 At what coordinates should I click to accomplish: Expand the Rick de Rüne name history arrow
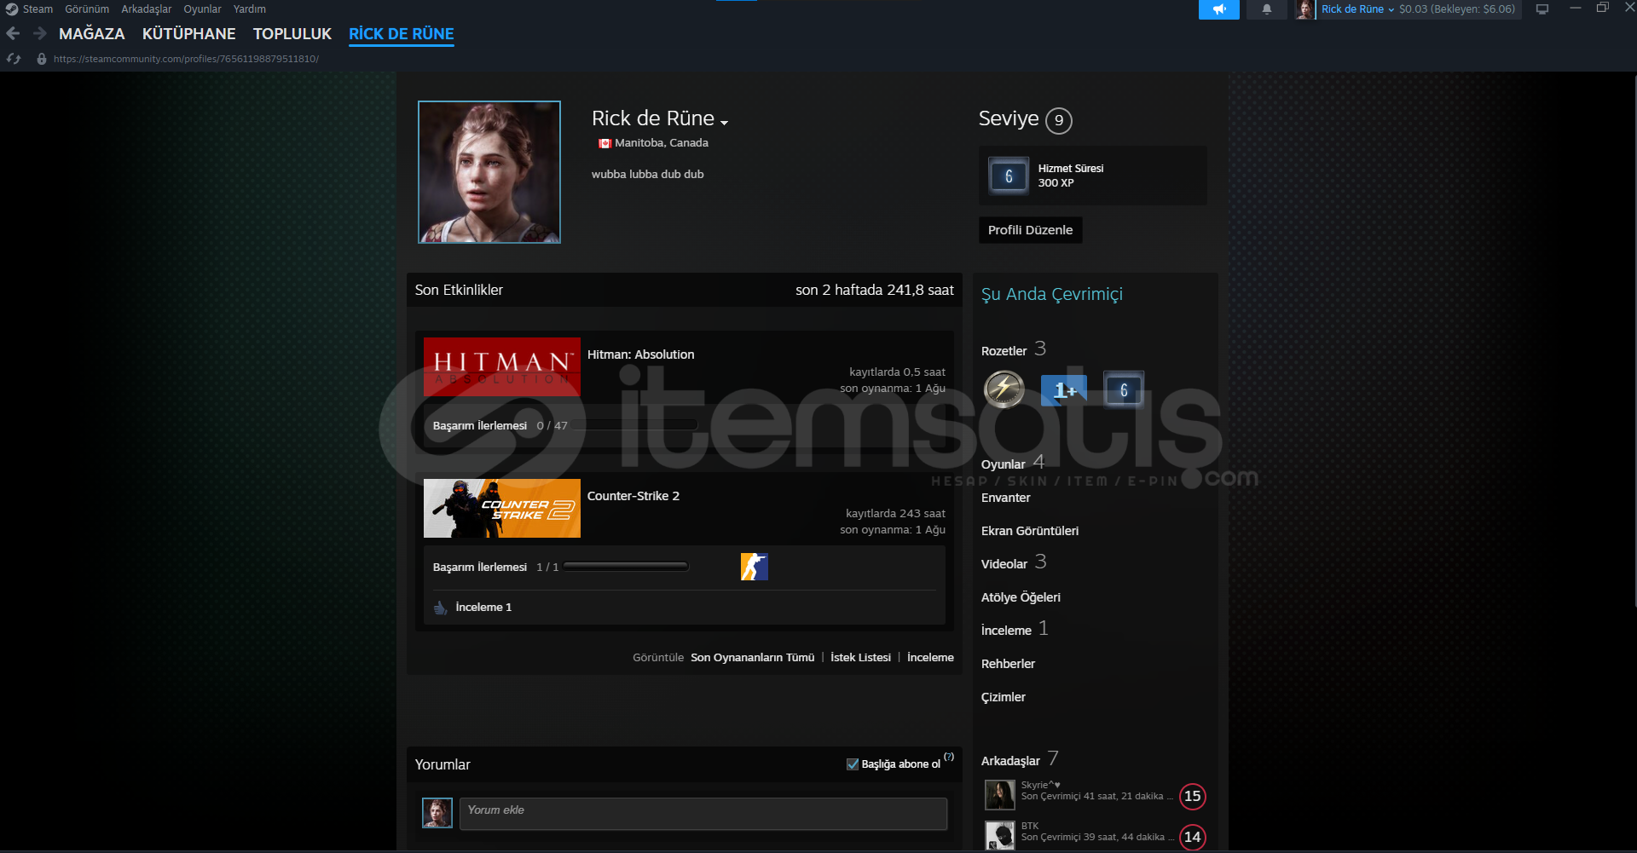pyautogui.click(x=724, y=122)
